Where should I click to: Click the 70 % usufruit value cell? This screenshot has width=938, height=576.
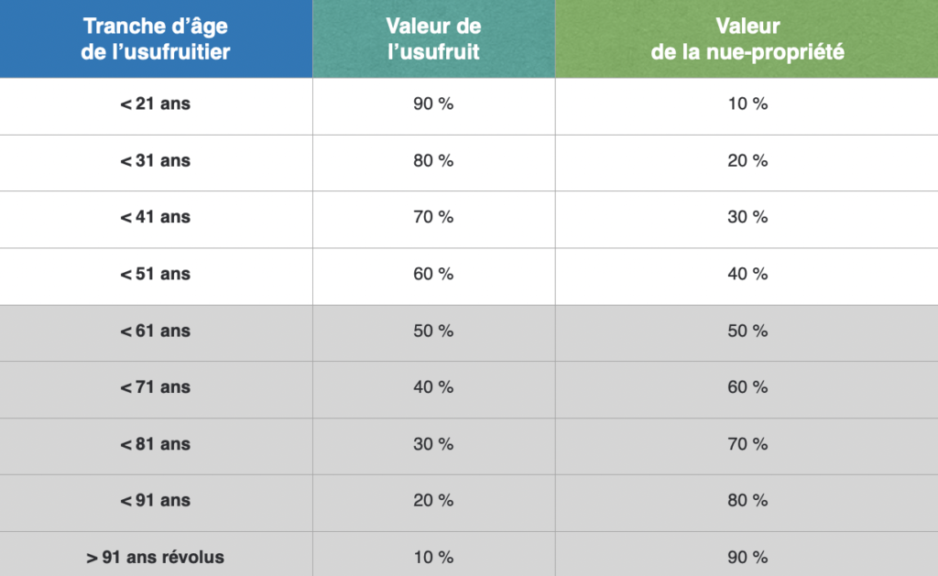coord(433,218)
